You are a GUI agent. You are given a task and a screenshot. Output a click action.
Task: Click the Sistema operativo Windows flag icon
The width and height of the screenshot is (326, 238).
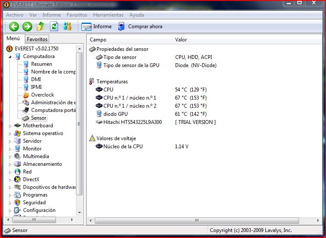[x=18, y=133]
